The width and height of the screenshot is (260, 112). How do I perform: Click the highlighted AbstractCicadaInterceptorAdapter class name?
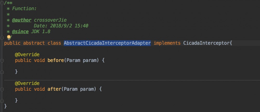coord(107,43)
